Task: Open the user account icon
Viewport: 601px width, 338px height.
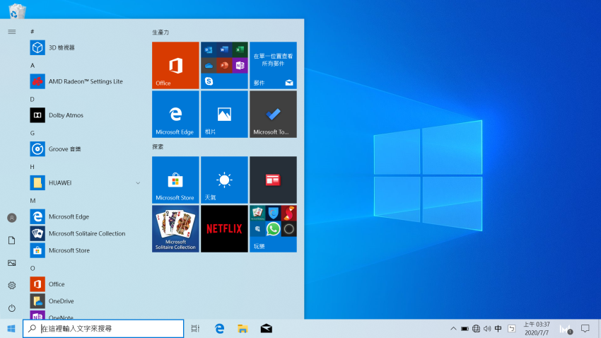Action: [x=12, y=218]
